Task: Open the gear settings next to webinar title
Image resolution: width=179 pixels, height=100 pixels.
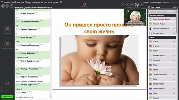Action: (x=61, y=2)
